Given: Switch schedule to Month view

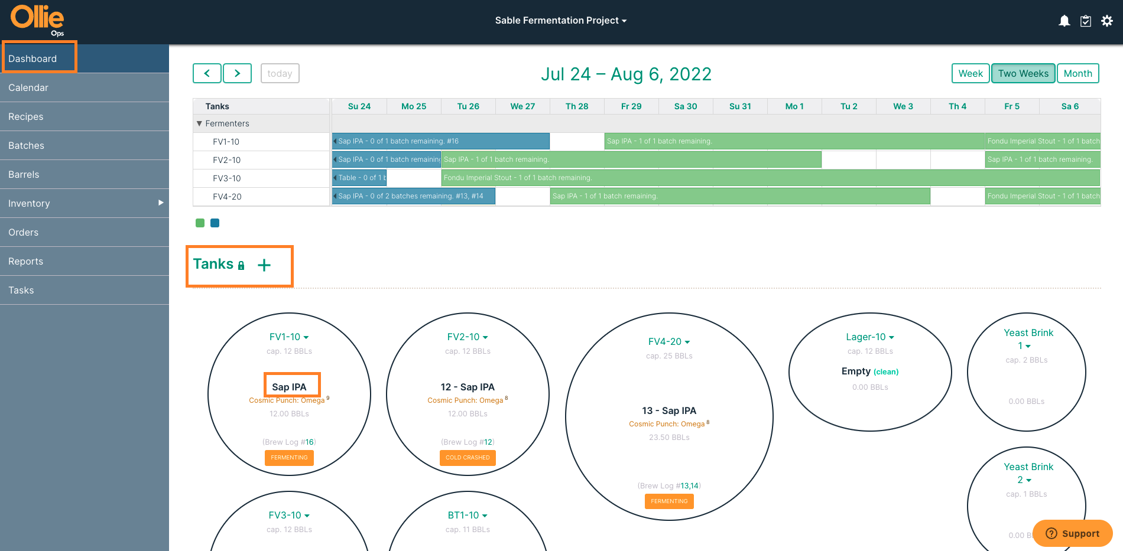Looking at the screenshot, I should click(1078, 73).
